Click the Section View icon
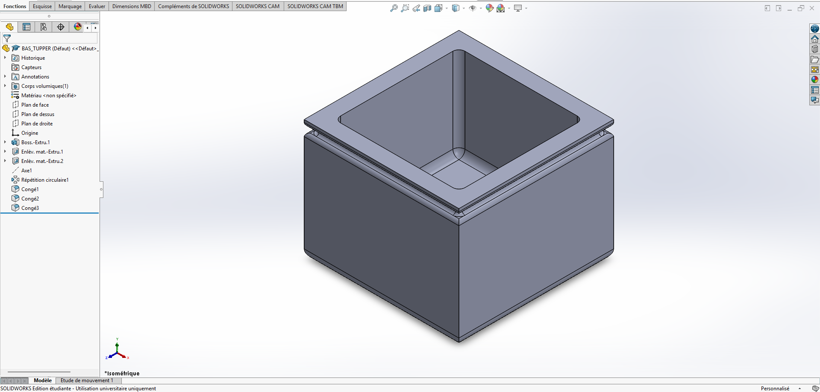 [427, 8]
